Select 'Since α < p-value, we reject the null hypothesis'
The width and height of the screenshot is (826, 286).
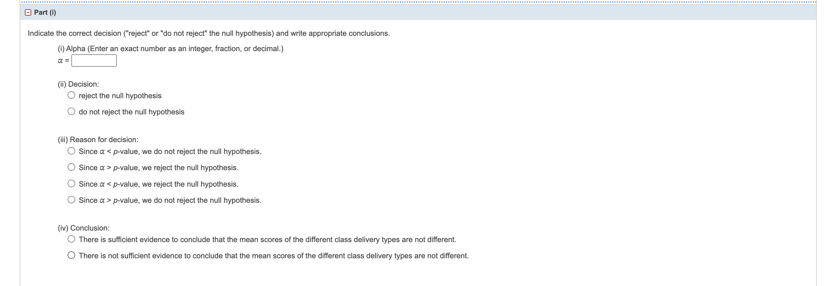click(71, 183)
